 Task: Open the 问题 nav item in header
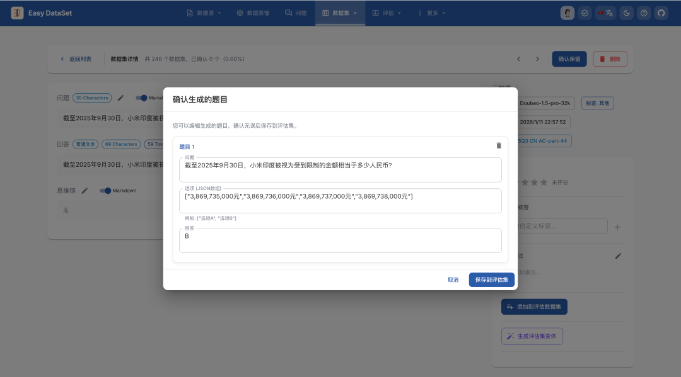pyautogui.click(x=296, y=13)
